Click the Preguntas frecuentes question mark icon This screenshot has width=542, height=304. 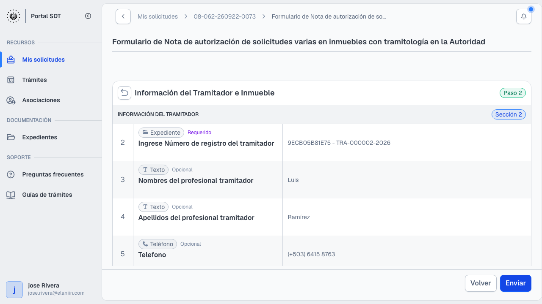(x=11, y=174)
